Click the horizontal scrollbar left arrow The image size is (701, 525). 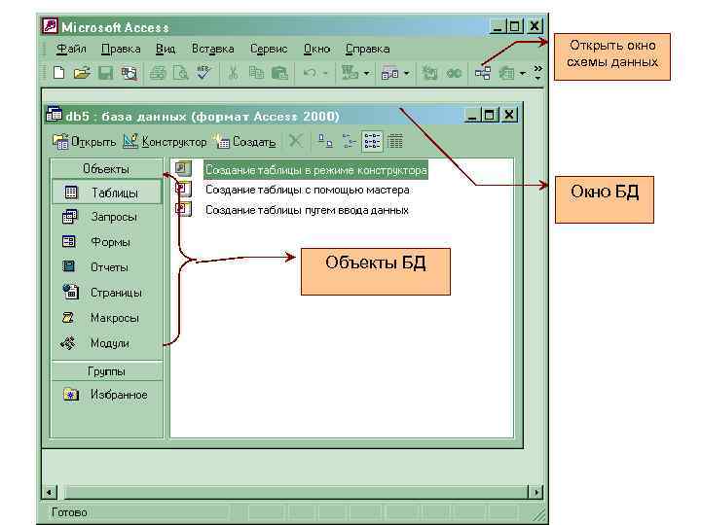49,492
